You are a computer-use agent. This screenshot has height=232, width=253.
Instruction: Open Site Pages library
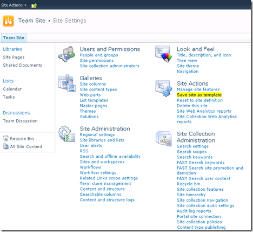pyautogui.click(x=14, y=57)
